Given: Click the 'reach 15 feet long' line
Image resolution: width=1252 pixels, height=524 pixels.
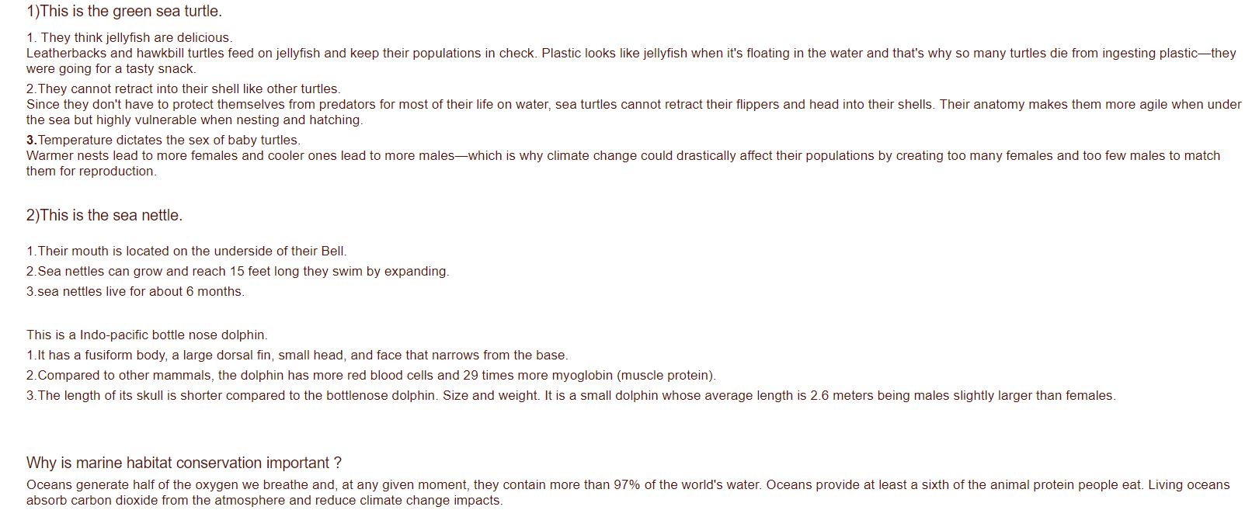Looking at the screenshot, I should pos(238,272).
